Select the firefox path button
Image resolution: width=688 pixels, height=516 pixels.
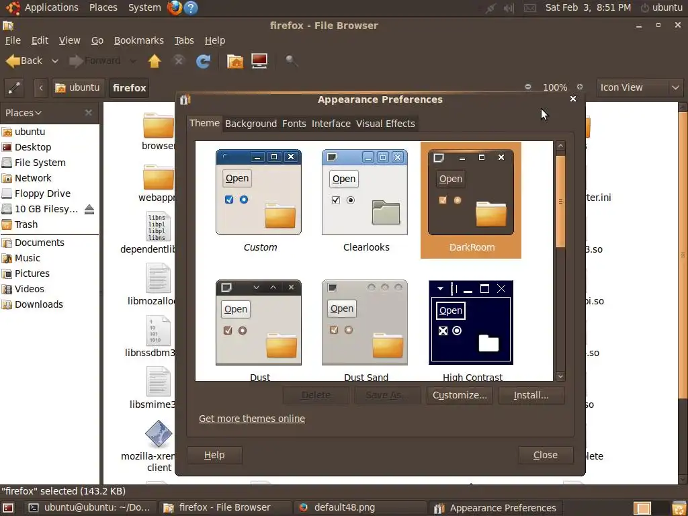click(129, 88)
